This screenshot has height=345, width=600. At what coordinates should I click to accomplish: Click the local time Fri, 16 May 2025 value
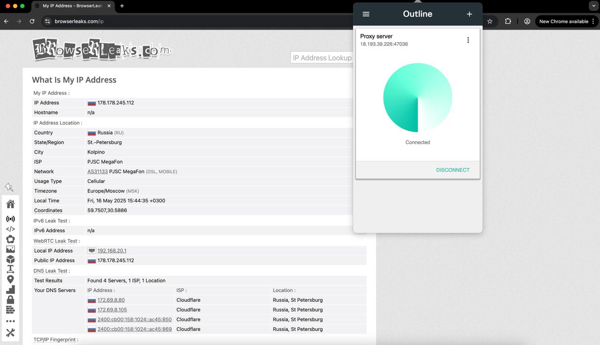point(126,201)
